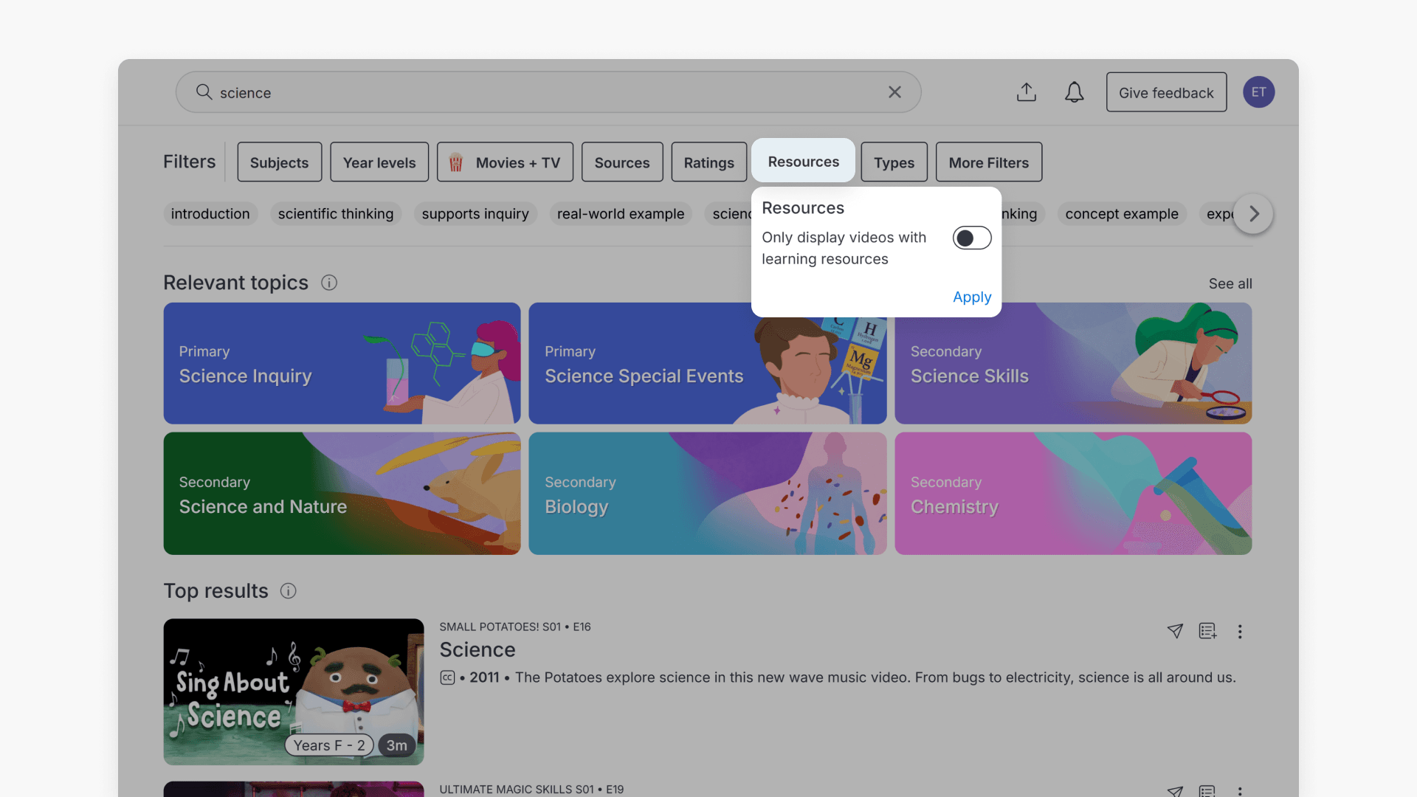This screenshot has height=797, width=1417.
Task: Select the scientific thinking suggestion chip
Action: 335,214
